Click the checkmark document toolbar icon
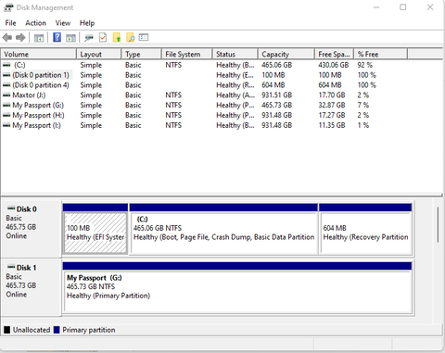445x353 pixels. pos(103,38)
